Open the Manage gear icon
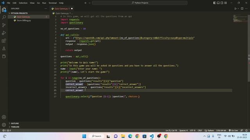 [4, 125]
